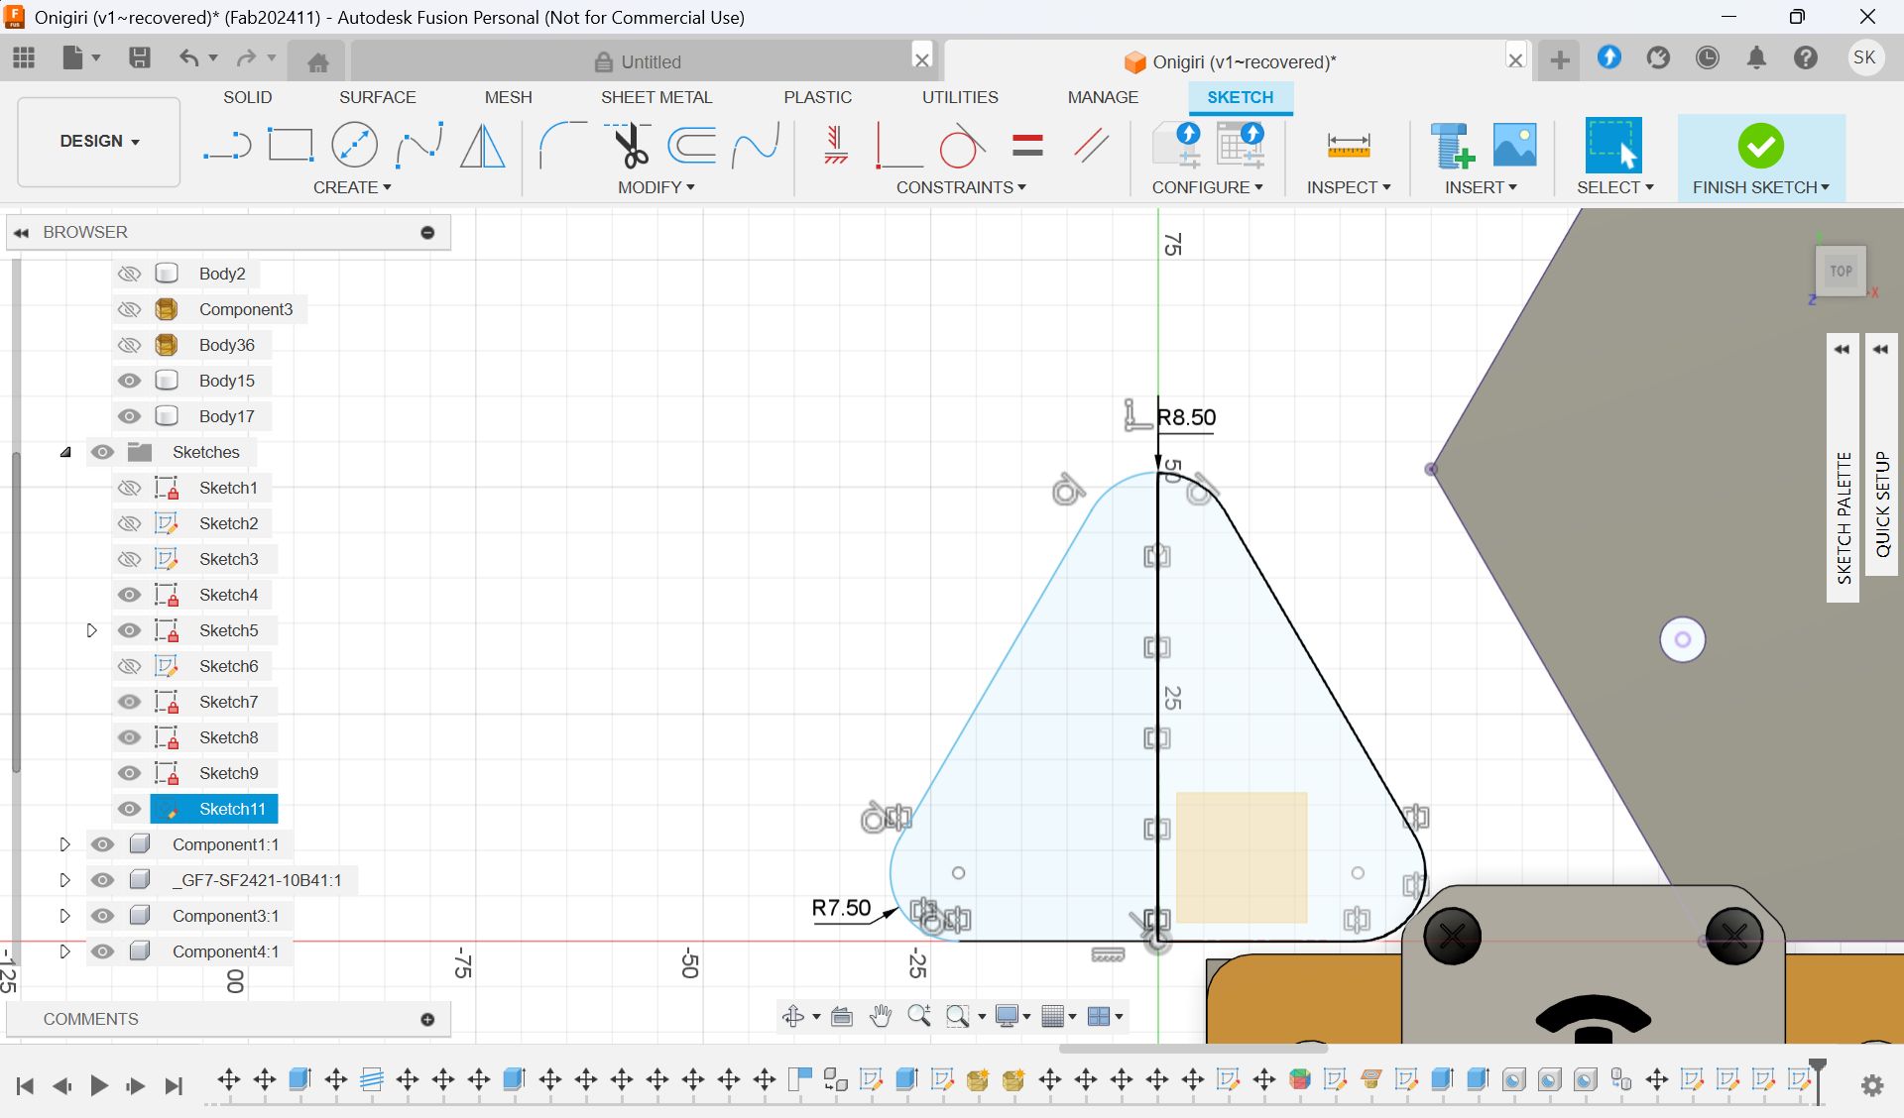This screenshot has width=1904, height=1118.
Task: Select the Line sketch tool
Action: [x=227, y=146]
